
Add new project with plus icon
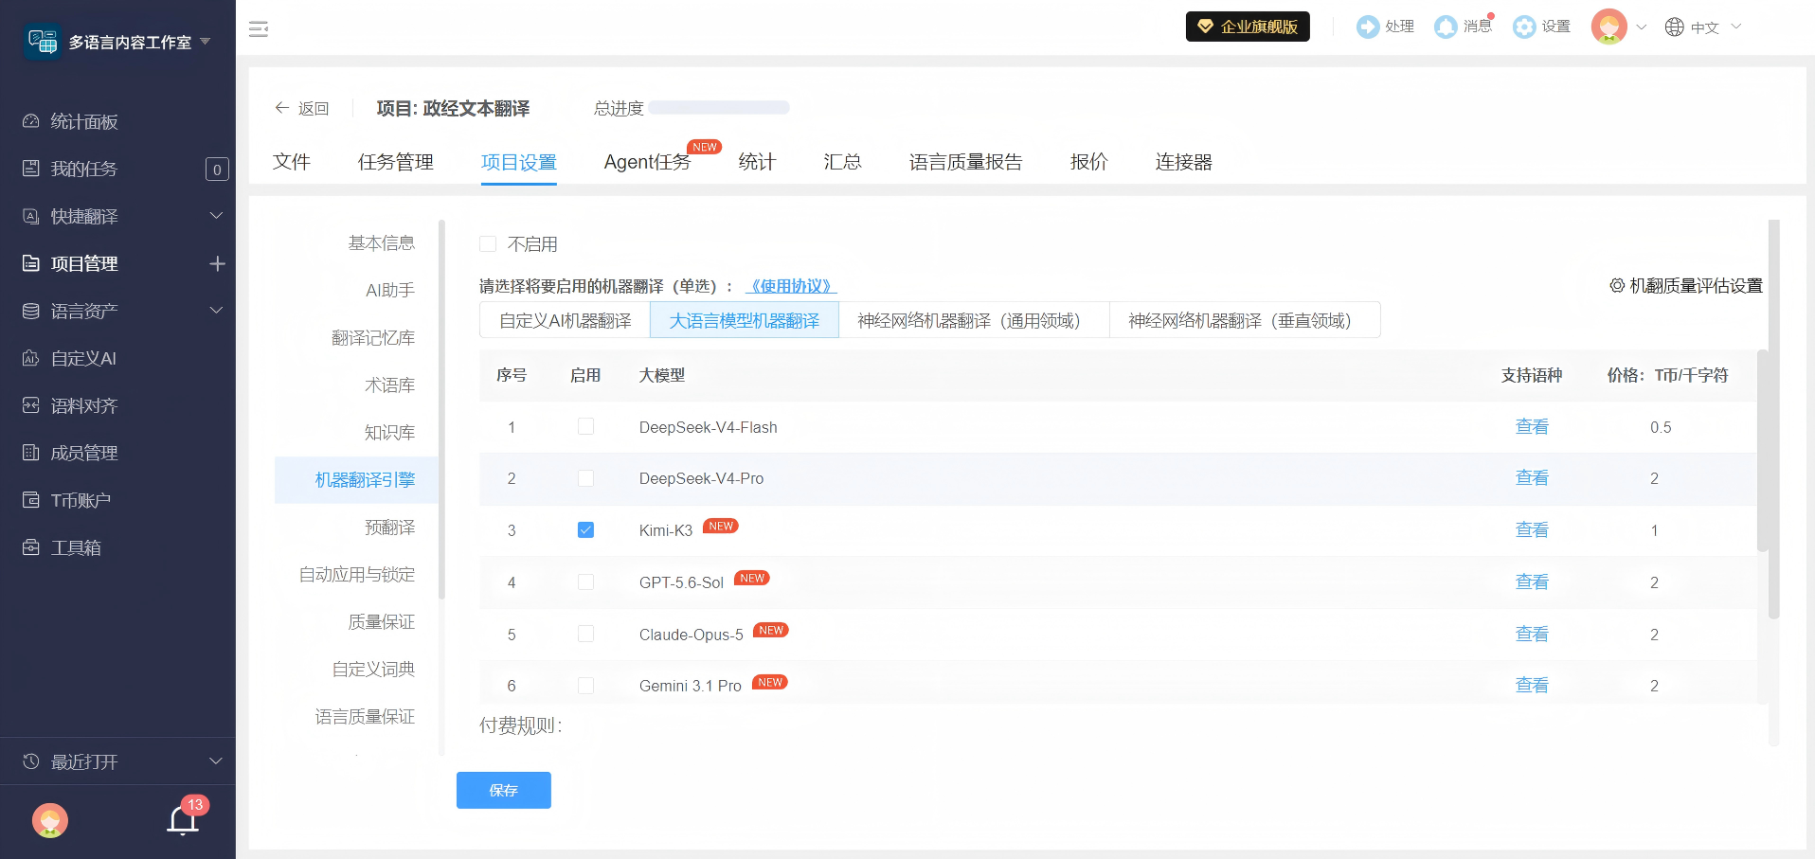point(217,263)
